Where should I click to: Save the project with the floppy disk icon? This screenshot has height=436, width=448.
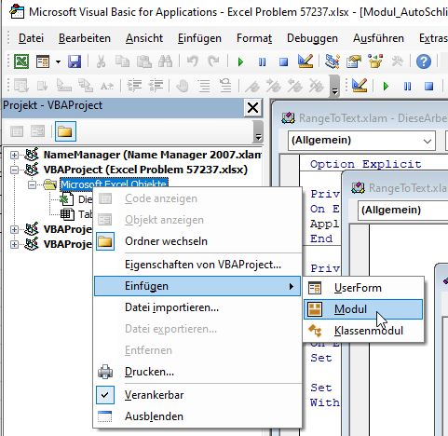[75, 61]
